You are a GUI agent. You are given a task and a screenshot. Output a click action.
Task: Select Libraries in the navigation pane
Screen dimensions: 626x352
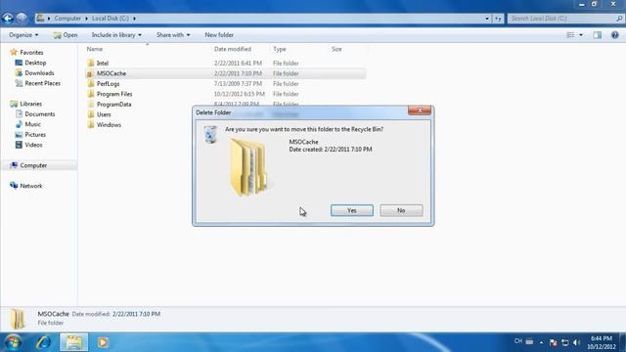pyautogui.click(x=30, y=104)
